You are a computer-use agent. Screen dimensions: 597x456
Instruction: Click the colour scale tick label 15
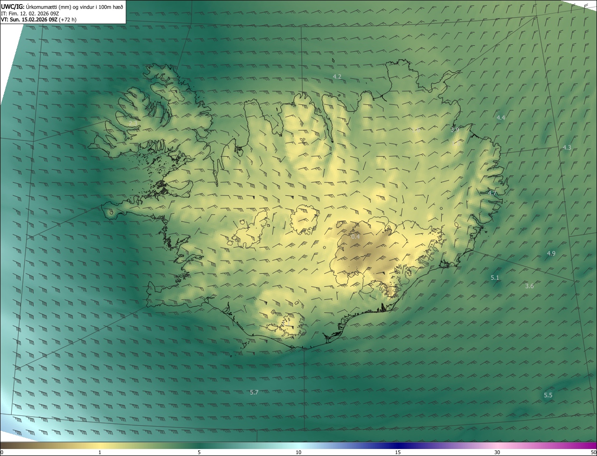pyautogui.click(x=398, y=452)
